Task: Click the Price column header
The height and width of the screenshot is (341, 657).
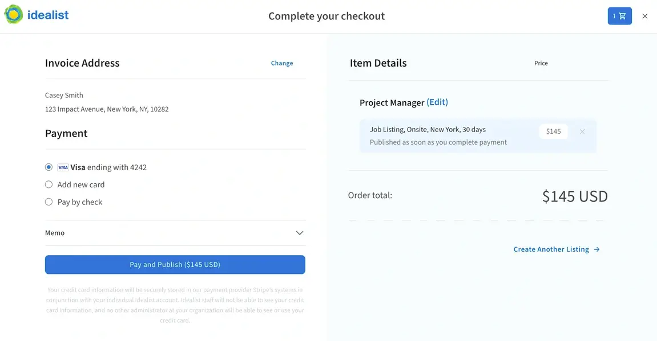Action: pyautogui.click(x=541, y=63)
